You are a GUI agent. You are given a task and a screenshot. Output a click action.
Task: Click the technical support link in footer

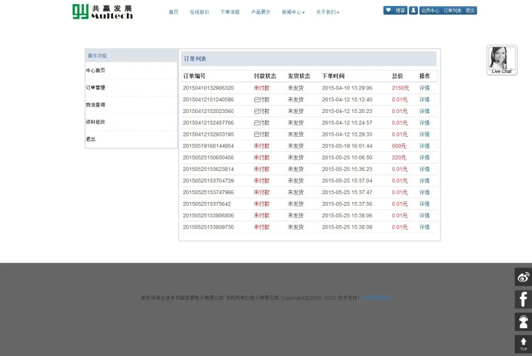[x=377, y=298]
